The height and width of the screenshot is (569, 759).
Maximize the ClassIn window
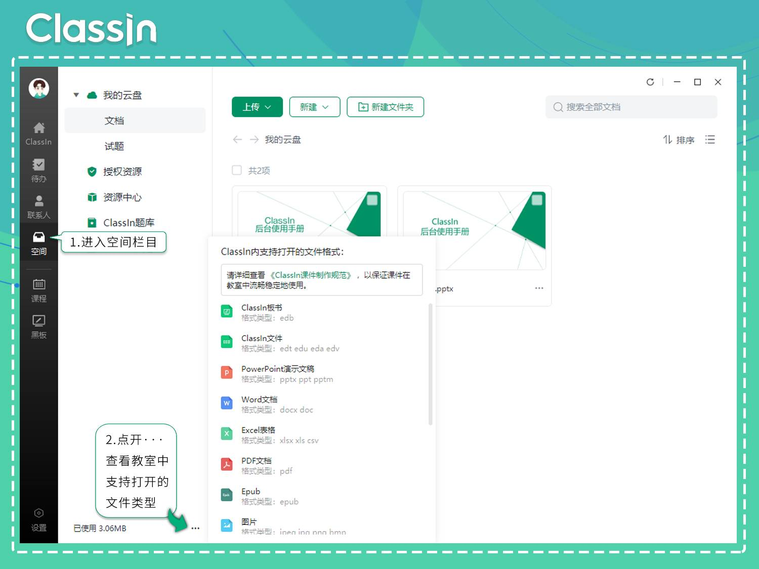[x=697, y=82]
